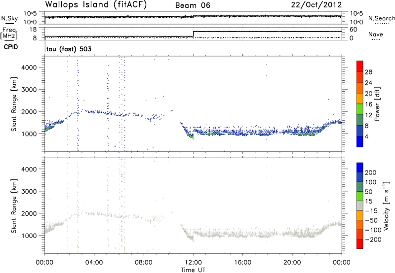
Task: Click the title "Wallops Island (fitACF)"
Action: coord(96,5)
